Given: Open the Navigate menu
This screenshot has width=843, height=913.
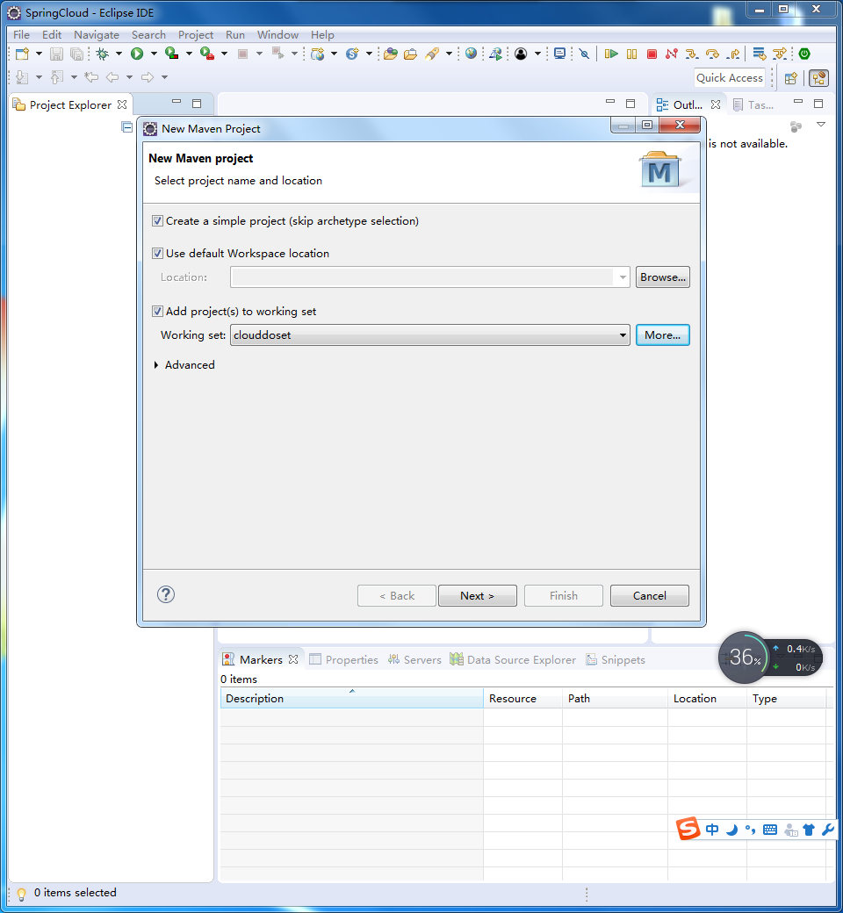Looking at the screenshot, I should (x=96, y=35).
